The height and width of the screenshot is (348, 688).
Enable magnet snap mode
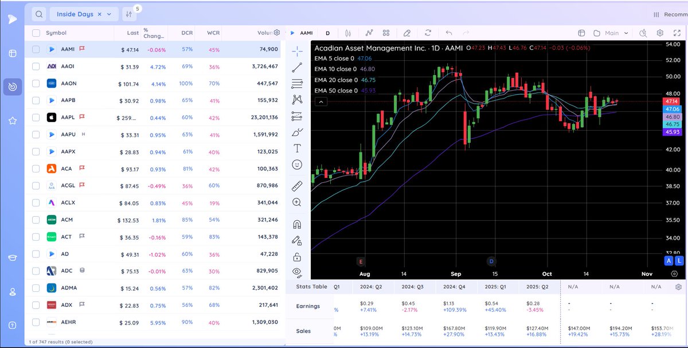coord(297,224)
